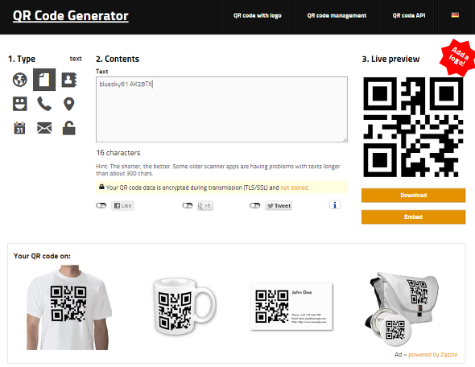
Task: Select the map location pin icon
Action: (x=69, y=104)
